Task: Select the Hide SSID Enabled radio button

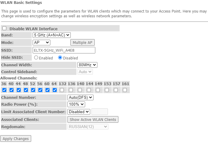Action: [36, 58]
